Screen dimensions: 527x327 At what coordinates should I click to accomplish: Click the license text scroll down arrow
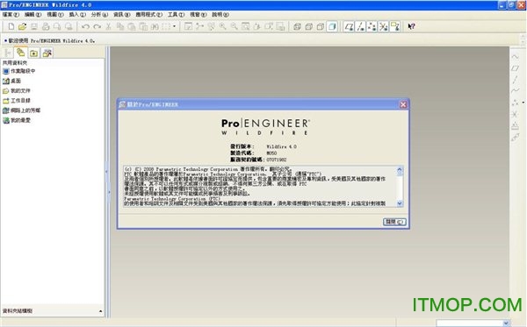coord(400,203)
